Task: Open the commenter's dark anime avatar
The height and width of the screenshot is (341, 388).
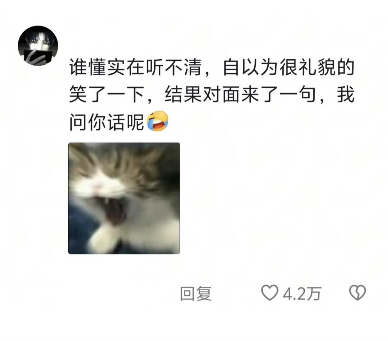Action: [x=38, y=46]
